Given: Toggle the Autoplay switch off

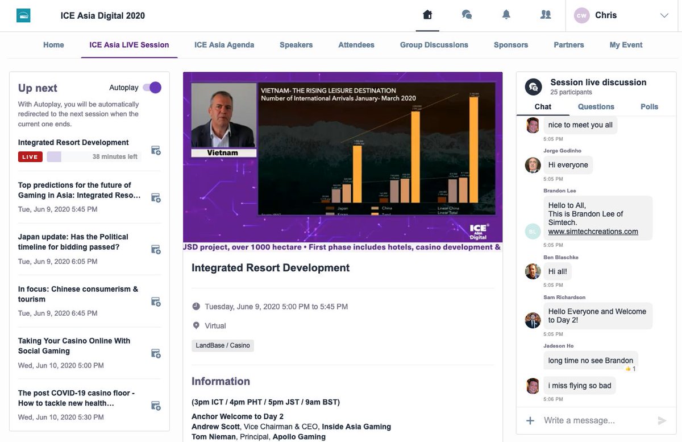Looking at the screenshot, I should point(152,88).
